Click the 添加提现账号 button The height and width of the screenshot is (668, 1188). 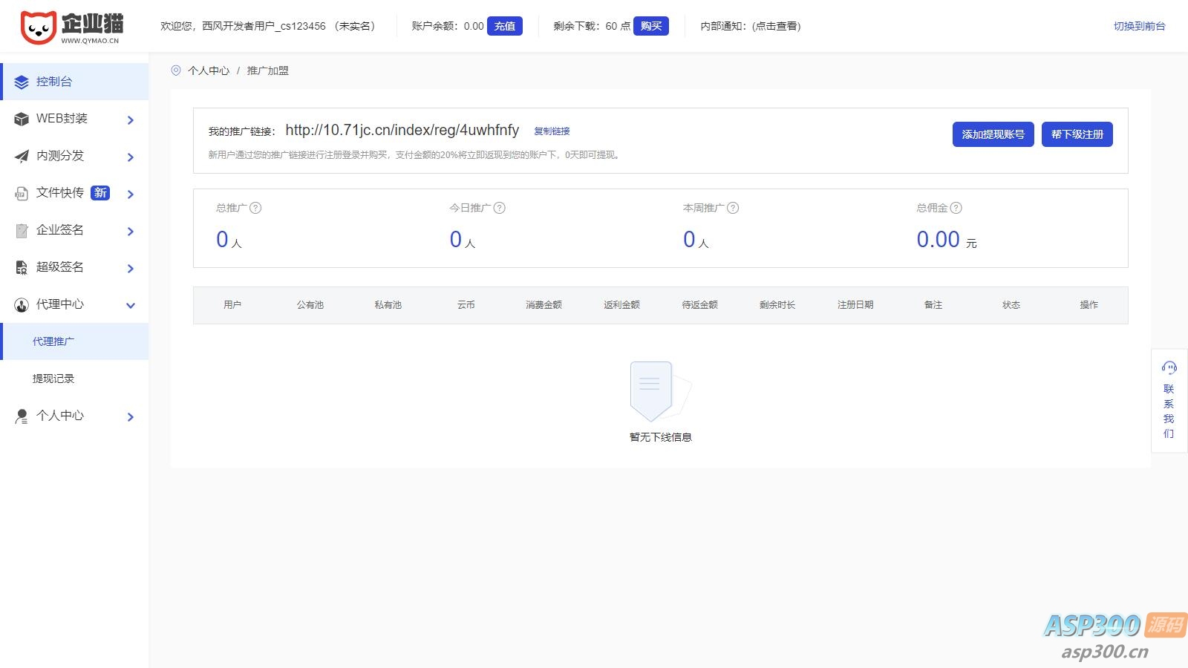tap(993, 134)
